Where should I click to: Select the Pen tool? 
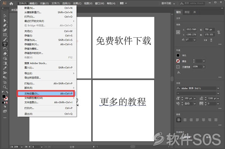coord(5,25)
